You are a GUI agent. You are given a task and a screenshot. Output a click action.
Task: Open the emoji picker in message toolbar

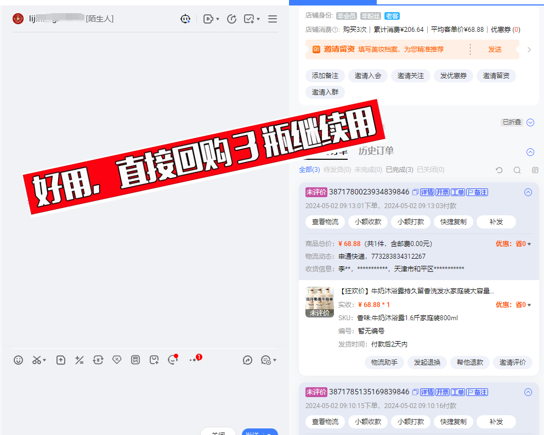[19, 360]
